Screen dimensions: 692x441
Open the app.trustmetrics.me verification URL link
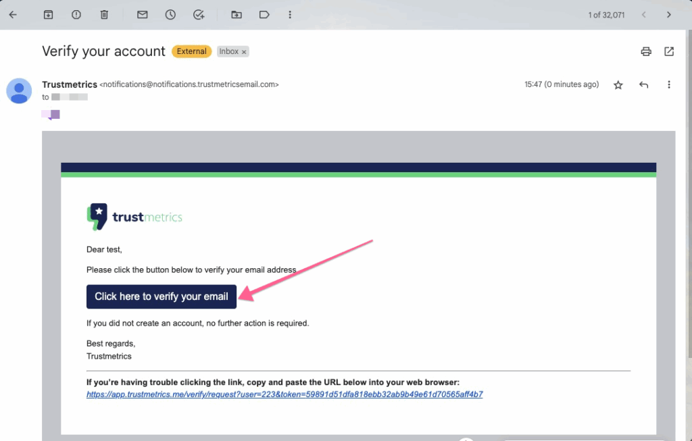285,394
